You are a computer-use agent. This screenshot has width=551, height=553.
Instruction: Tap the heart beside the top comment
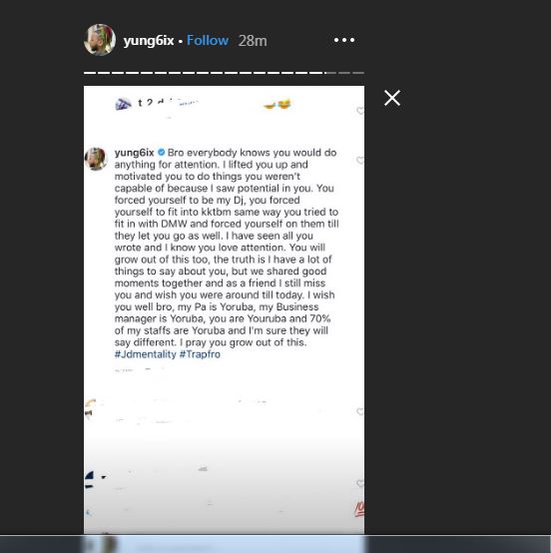click(x=360, y=111)
